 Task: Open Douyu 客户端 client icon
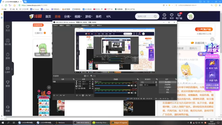(x=179, y=16)
